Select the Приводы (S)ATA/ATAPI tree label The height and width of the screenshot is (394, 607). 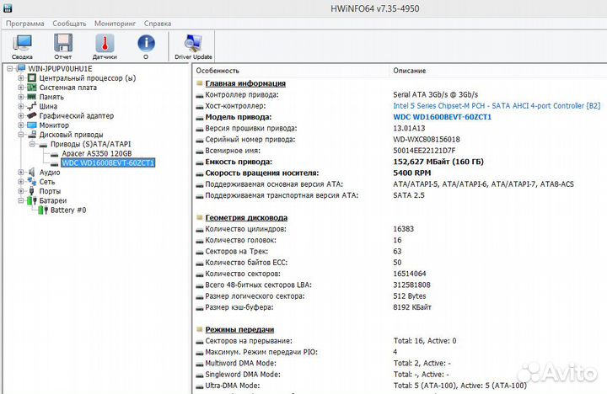(x=90, y=144)
